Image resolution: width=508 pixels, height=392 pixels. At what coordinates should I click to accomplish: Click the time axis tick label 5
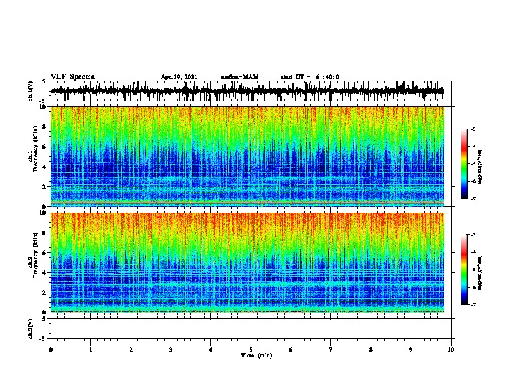point(251,350)
